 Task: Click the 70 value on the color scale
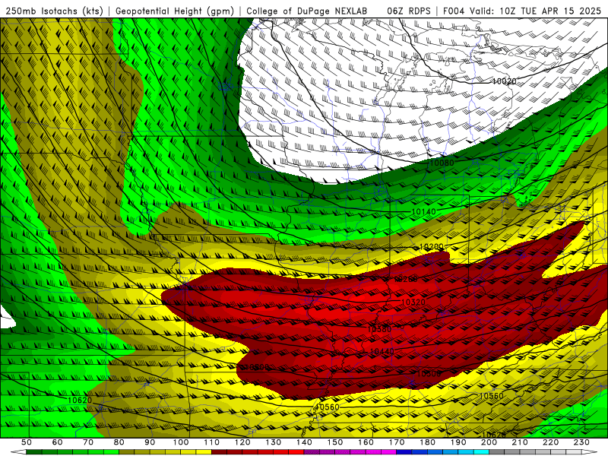click(88, 442)
